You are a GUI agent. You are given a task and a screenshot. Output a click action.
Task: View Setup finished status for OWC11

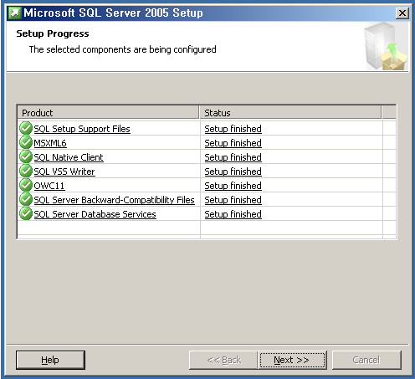(233, 186)
